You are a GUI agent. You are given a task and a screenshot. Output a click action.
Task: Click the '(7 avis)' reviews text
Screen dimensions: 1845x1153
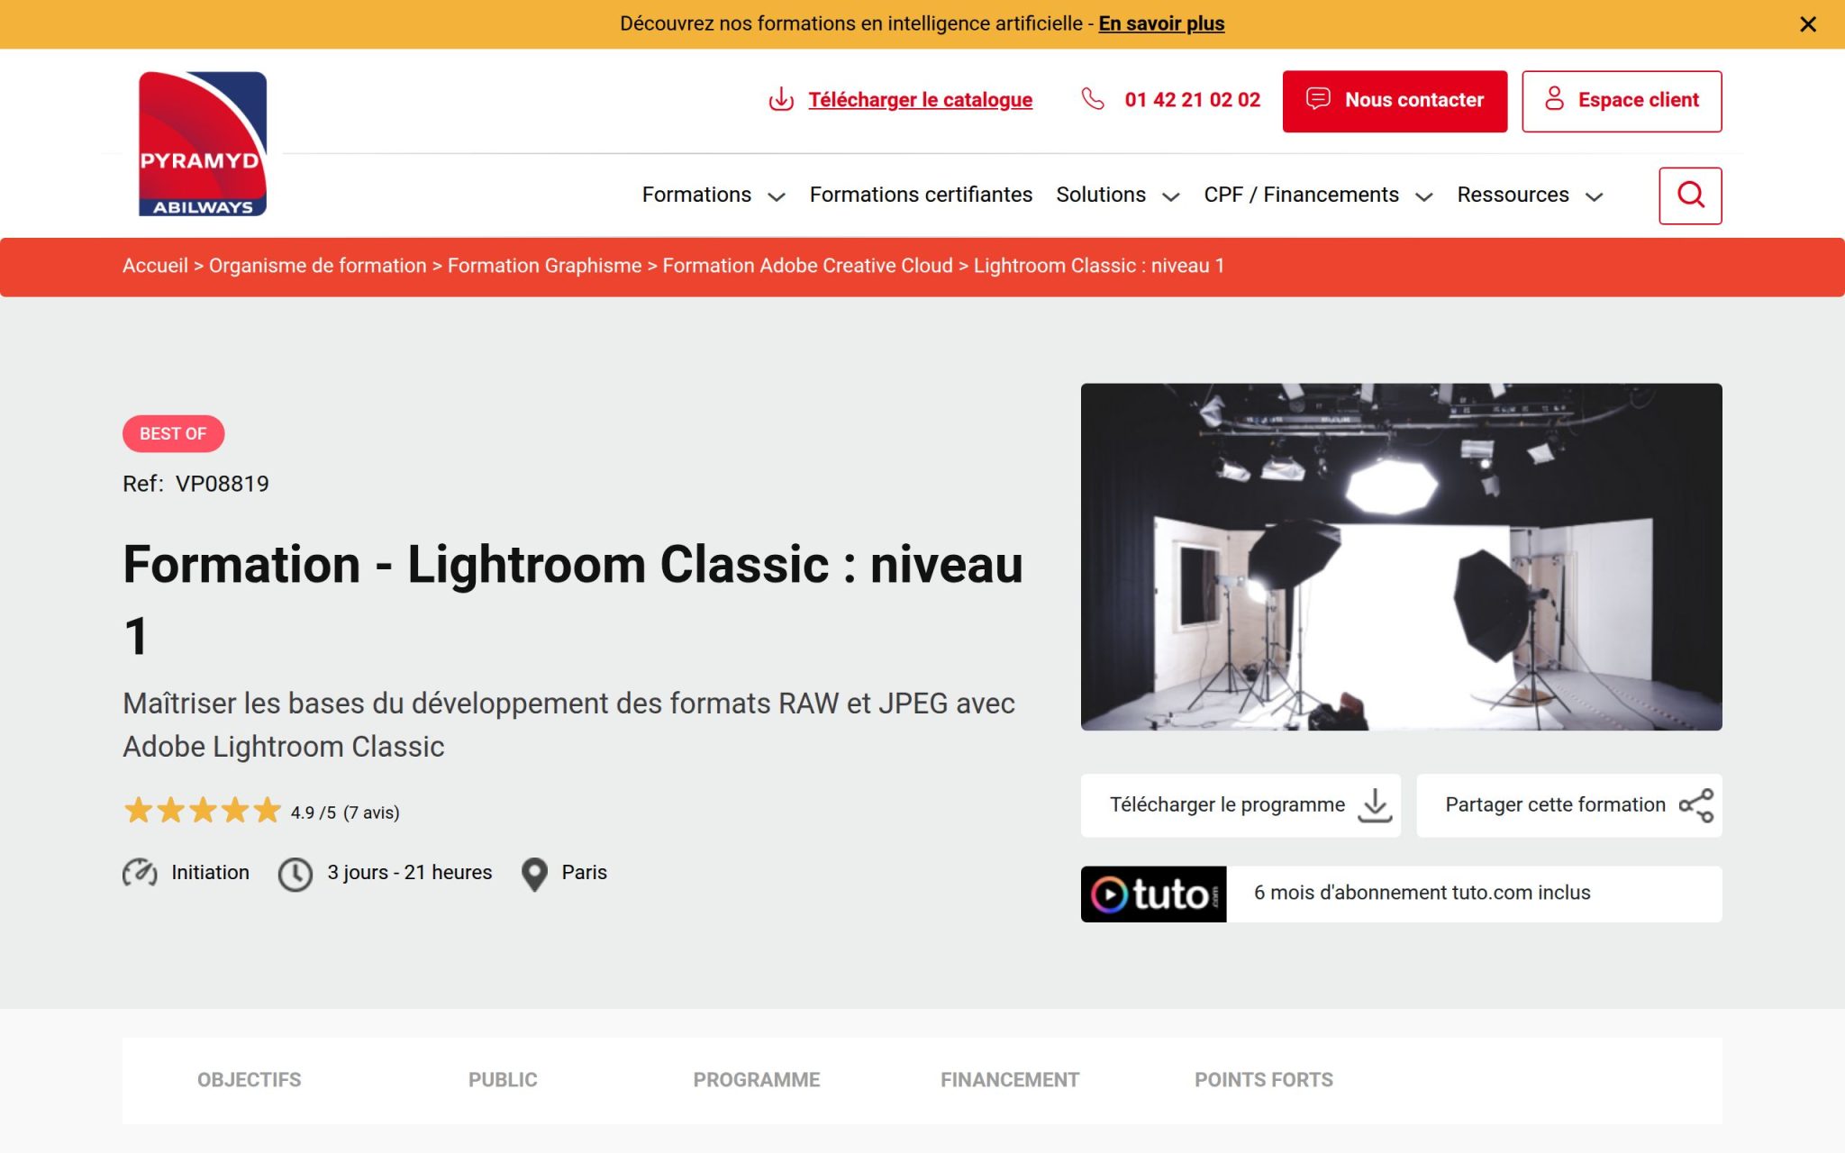click(371, 813)
